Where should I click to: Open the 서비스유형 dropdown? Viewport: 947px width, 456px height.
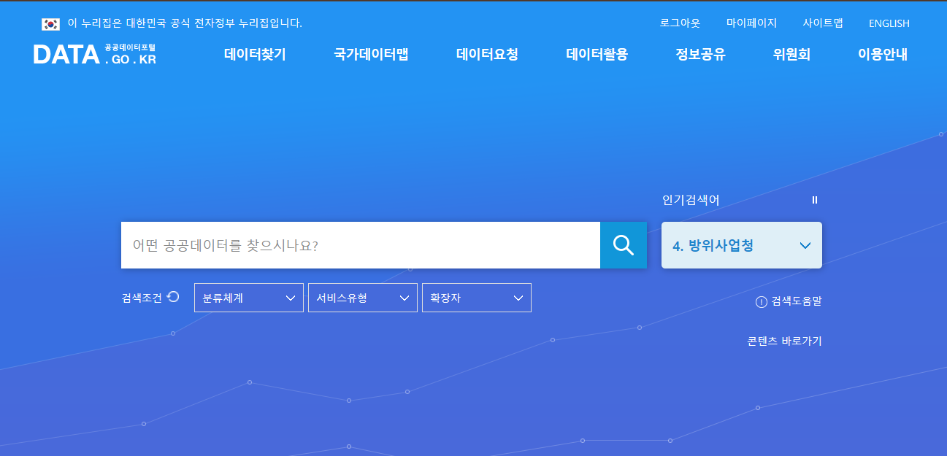(x=363, y=298)
